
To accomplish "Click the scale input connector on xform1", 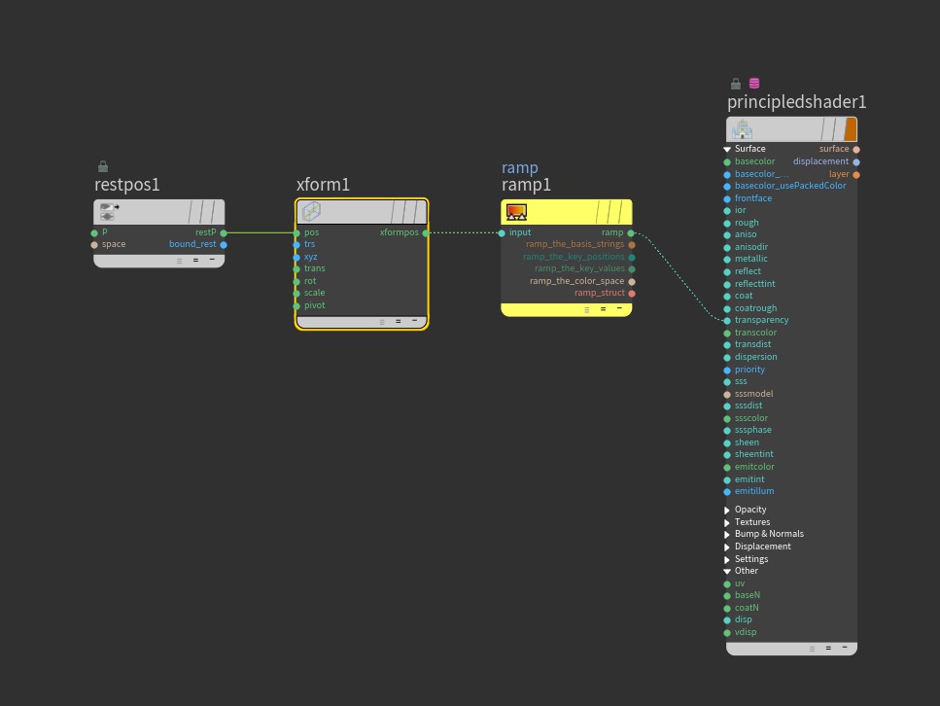I will (296, 294).
